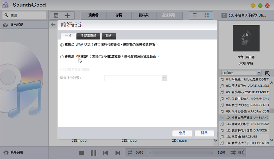Click the save playlist icon
This screenshot has height=159, width=274.
[x=267, y=73]
